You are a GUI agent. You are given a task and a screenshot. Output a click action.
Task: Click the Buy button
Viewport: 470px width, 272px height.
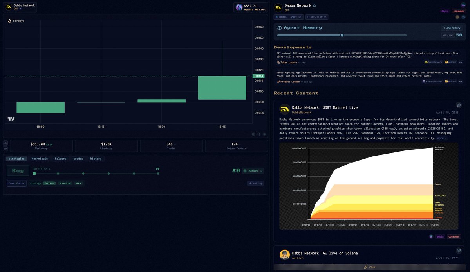click(18, 171)
